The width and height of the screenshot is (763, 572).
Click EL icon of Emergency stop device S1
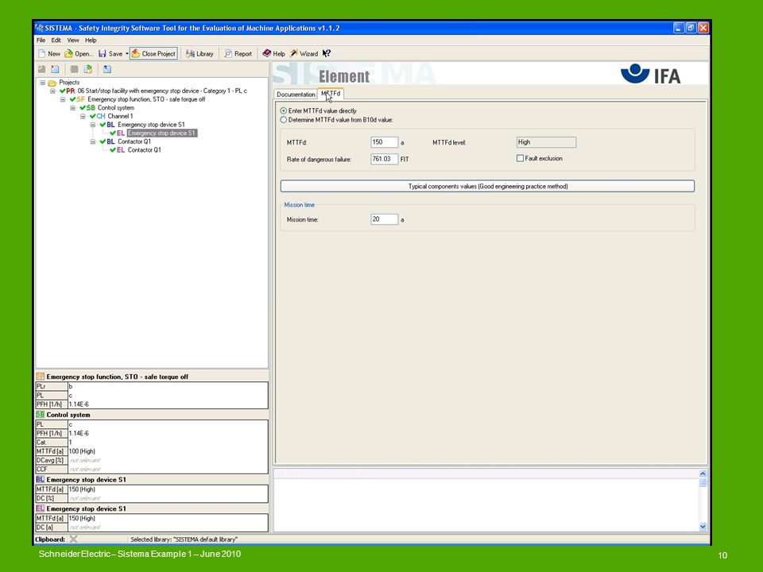[x=121, y=133]
